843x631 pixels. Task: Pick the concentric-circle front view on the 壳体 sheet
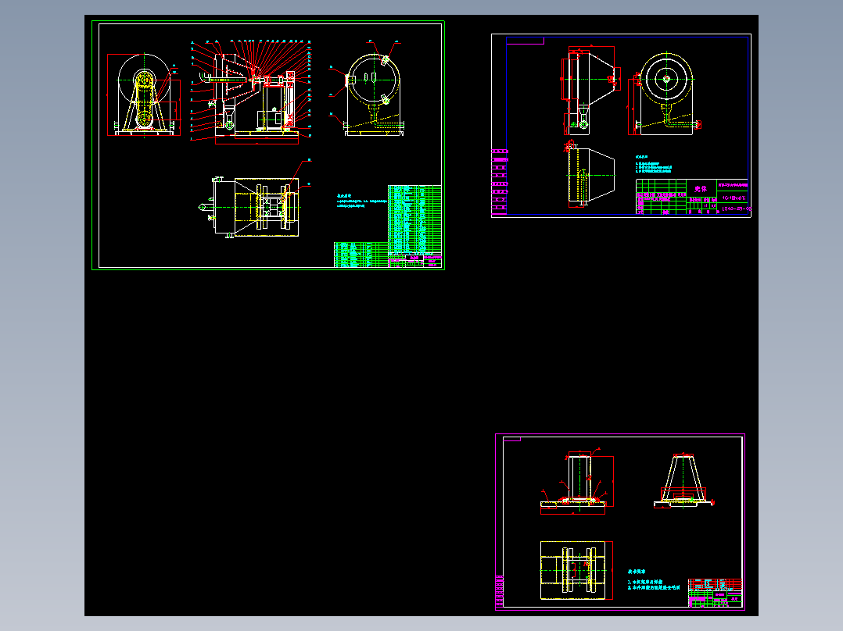tap(665, 93)
